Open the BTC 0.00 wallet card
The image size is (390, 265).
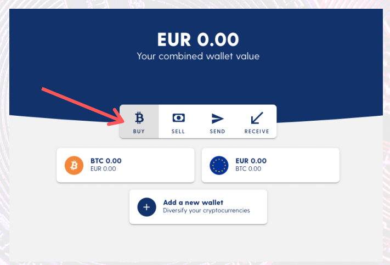coord(126,166)
